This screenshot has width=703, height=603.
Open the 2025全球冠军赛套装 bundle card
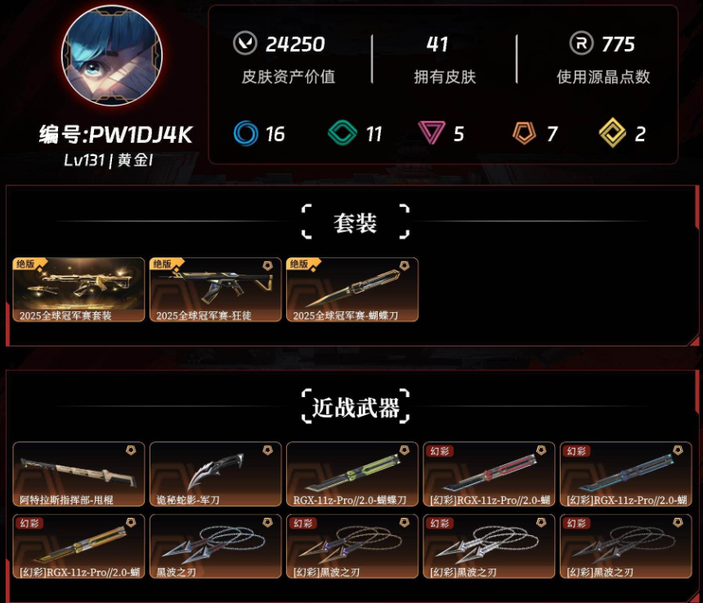point(78,289)
